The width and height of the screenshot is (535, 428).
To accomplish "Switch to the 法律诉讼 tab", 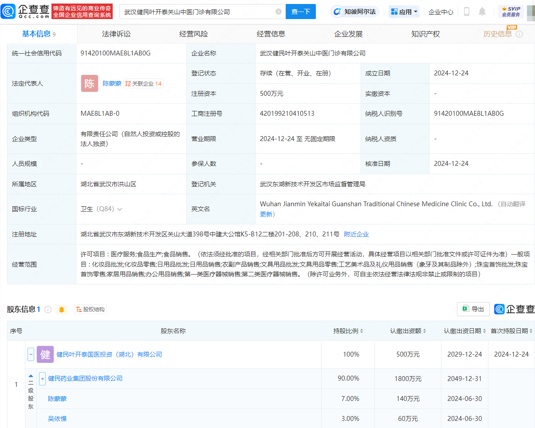I will [116, 34].
